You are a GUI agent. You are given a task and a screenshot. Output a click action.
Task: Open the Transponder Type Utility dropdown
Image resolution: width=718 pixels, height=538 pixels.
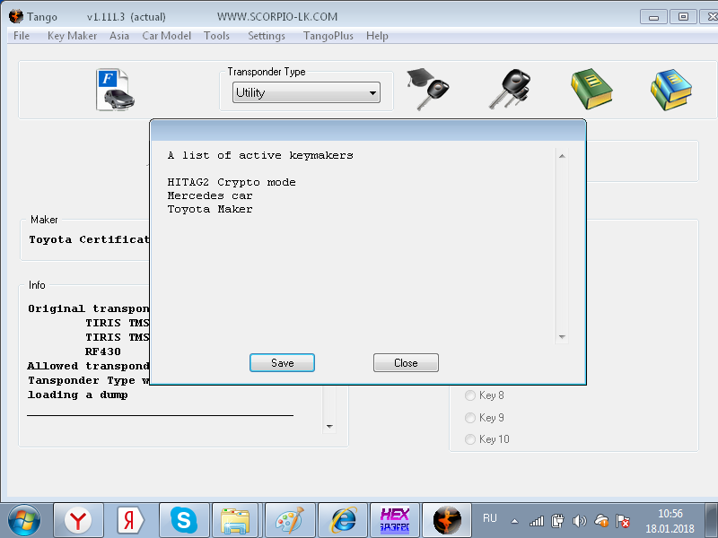pyautogui.click(x=306, y=93)
